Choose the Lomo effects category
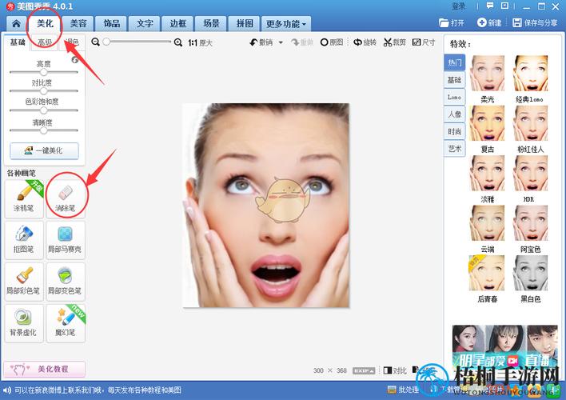This screenshot has width=566, height=400. (454, 97)
